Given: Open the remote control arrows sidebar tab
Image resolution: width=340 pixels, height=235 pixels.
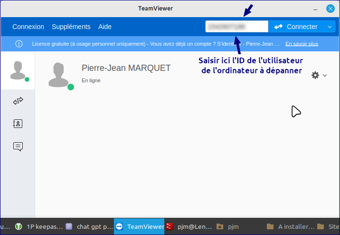Looking at the screenshot, I should 18,101.
